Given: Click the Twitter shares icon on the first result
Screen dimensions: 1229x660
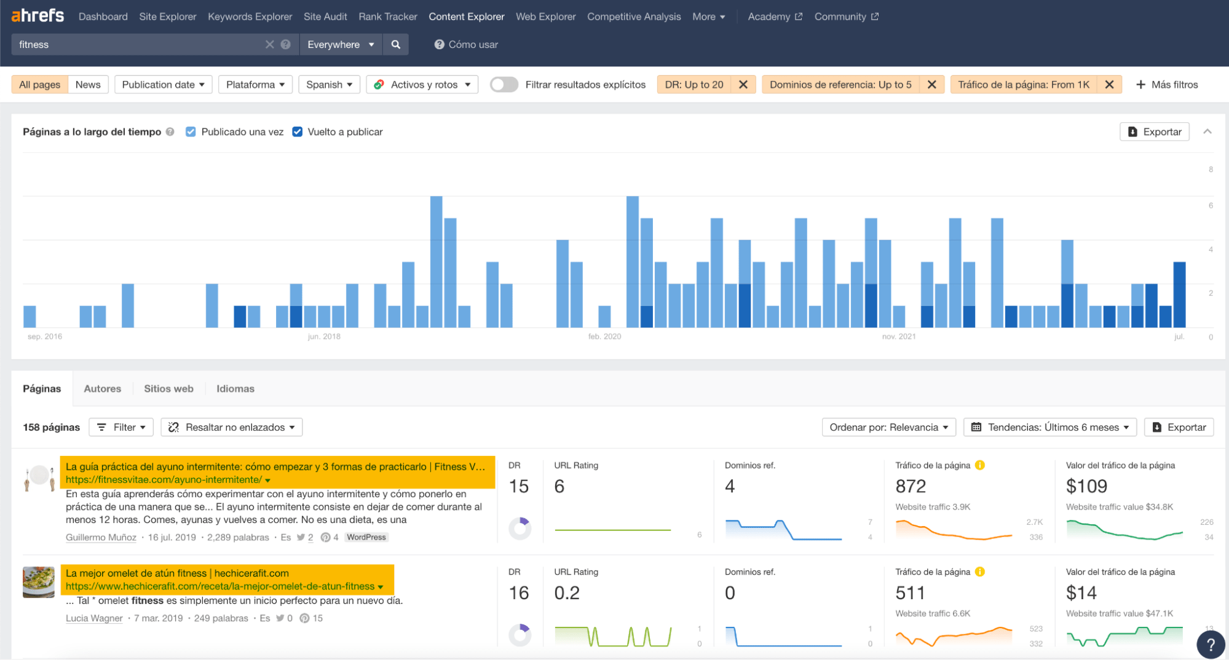Looking at the screenshot, I should click(x=301, y=536).
